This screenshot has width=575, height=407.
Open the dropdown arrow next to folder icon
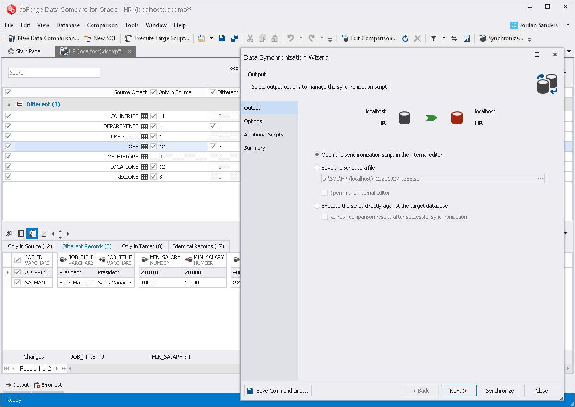click(211, 38)
